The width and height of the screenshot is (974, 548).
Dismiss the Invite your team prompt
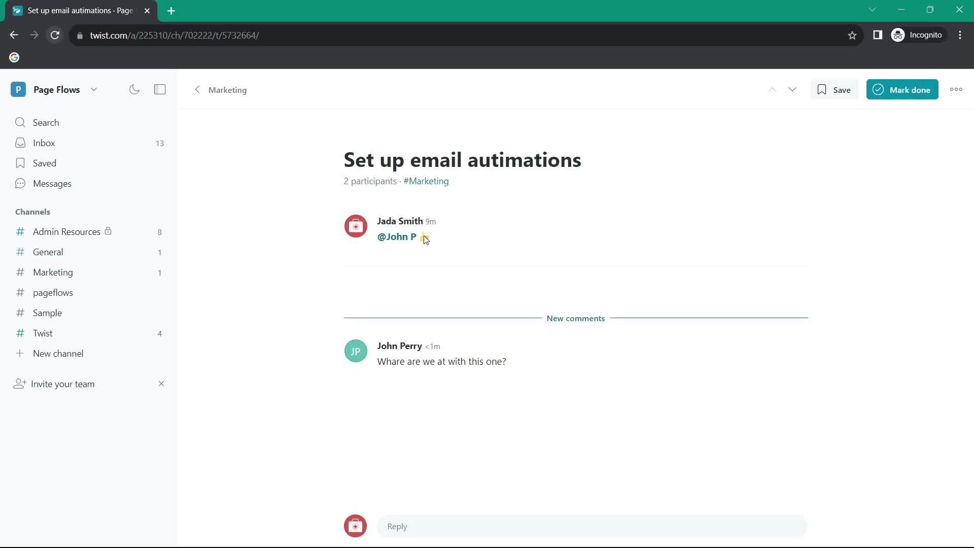click(x=160, y=384)
